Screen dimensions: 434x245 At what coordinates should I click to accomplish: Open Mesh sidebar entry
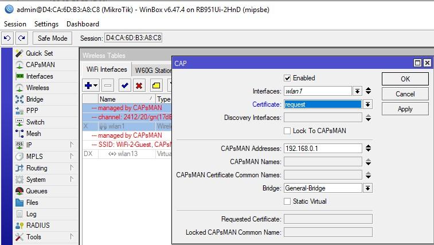pos(33,134)
